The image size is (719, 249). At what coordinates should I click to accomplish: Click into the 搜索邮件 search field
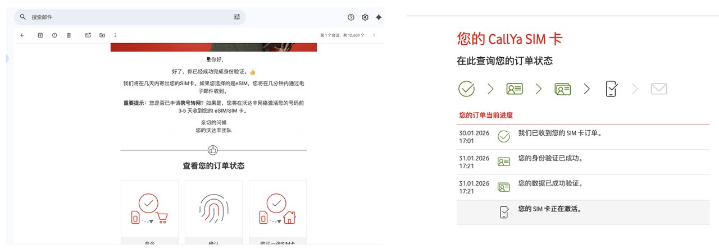click(129, 17)
